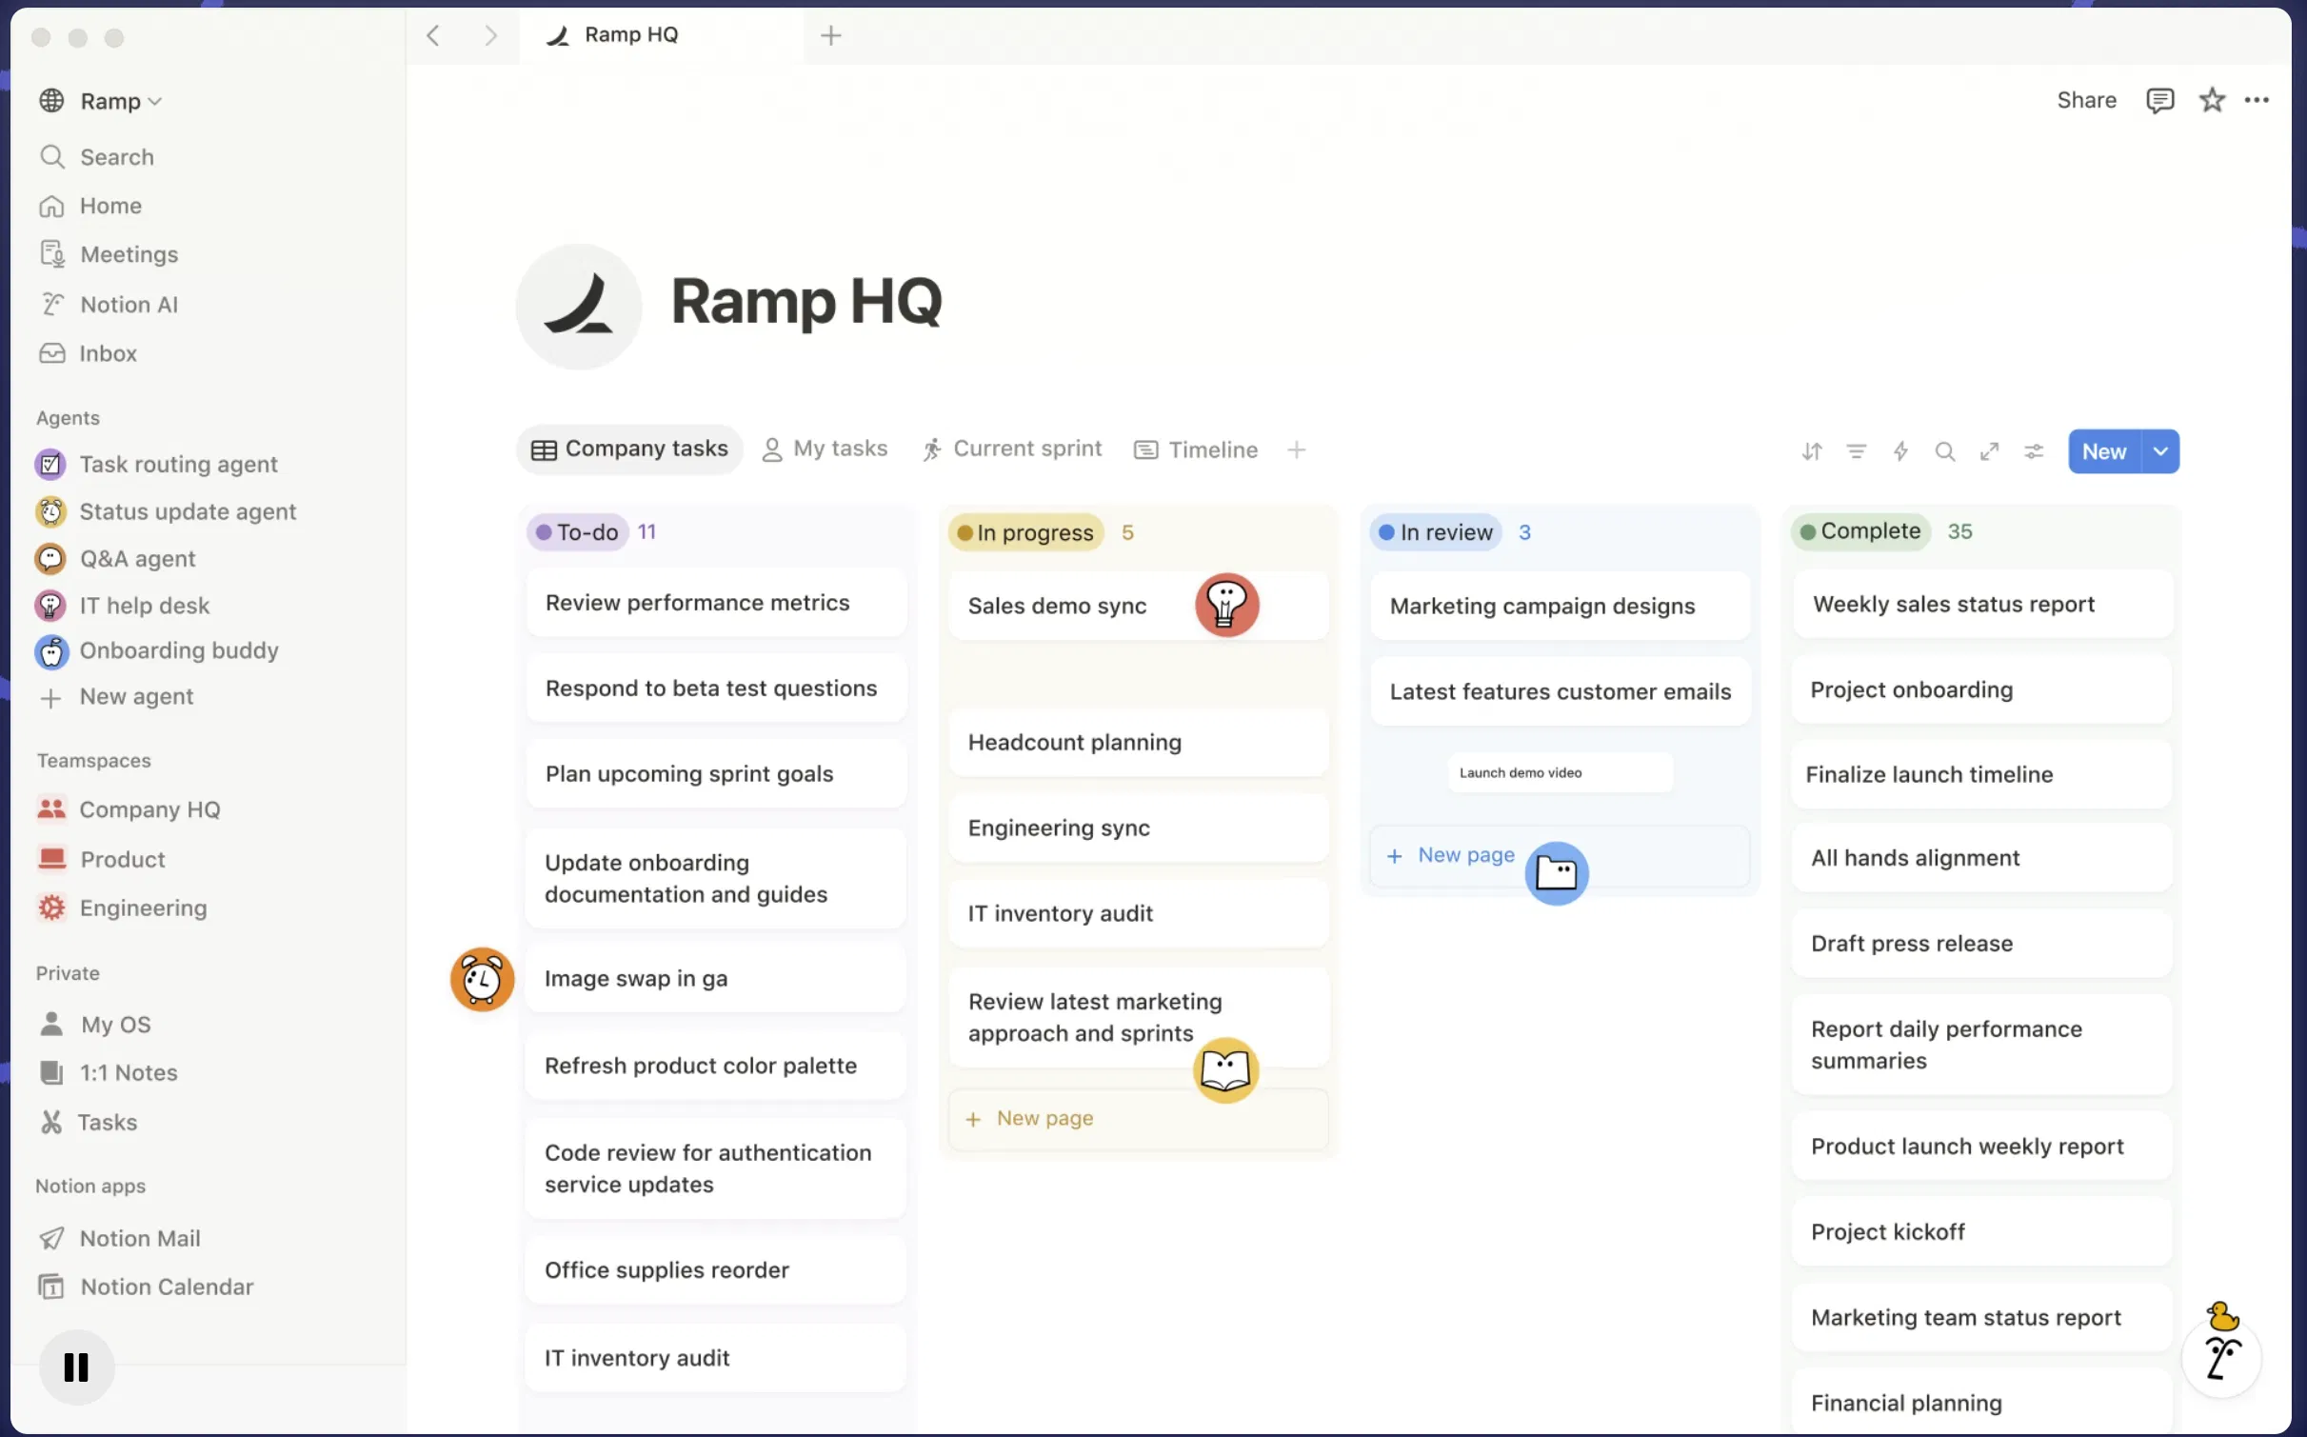This screenshot has height=1437, width=2307.
Task: Open the Office supplies reorder card
Action: [x=716, y=1269]
